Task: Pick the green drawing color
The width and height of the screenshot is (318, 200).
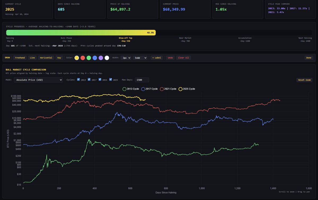Action: 89,58
